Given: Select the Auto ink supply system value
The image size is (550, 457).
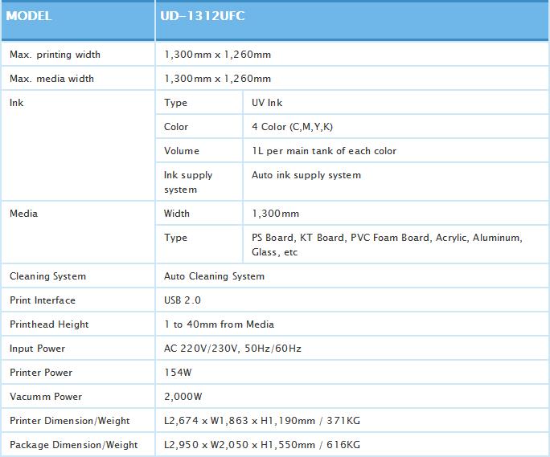Looking at the screenshot, I should click(306, 175).
